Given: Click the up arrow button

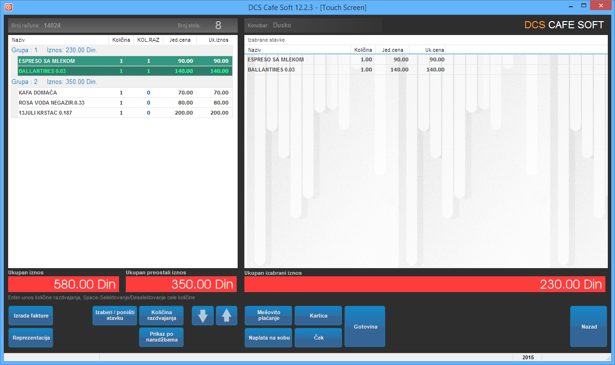Looking at the screenshot, I should coord(227,316).
